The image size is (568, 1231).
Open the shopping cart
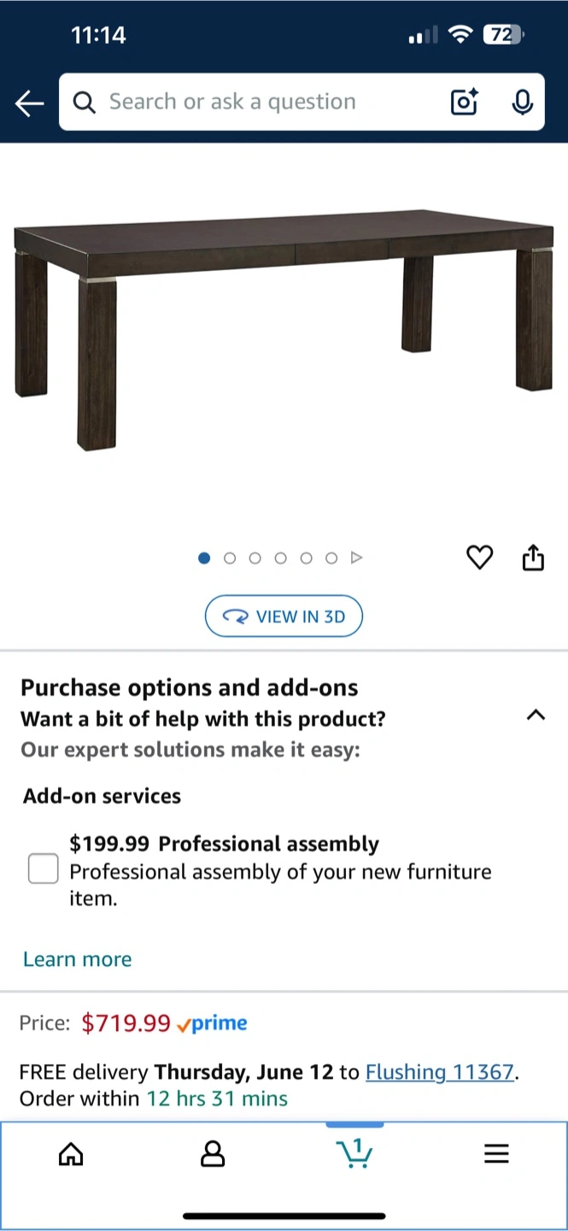click(355, 1153)
